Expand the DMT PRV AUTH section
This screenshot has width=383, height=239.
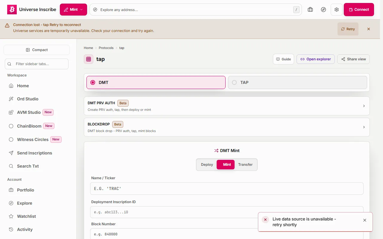point(227,106)
